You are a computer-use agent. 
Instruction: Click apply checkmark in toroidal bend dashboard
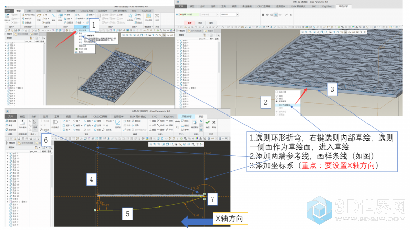(286, 15)
